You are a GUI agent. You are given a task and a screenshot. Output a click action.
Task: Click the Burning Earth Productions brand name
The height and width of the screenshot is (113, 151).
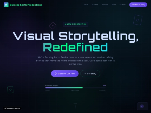[26, 5]
